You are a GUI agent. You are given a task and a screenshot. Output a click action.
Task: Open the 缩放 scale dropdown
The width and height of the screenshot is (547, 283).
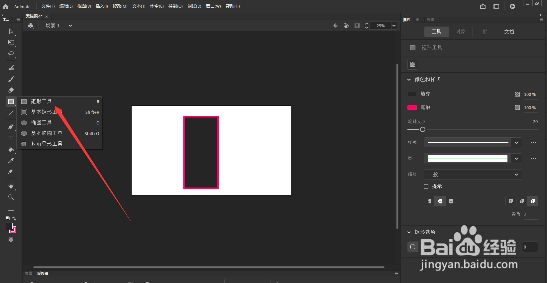(x=473, y=175)
